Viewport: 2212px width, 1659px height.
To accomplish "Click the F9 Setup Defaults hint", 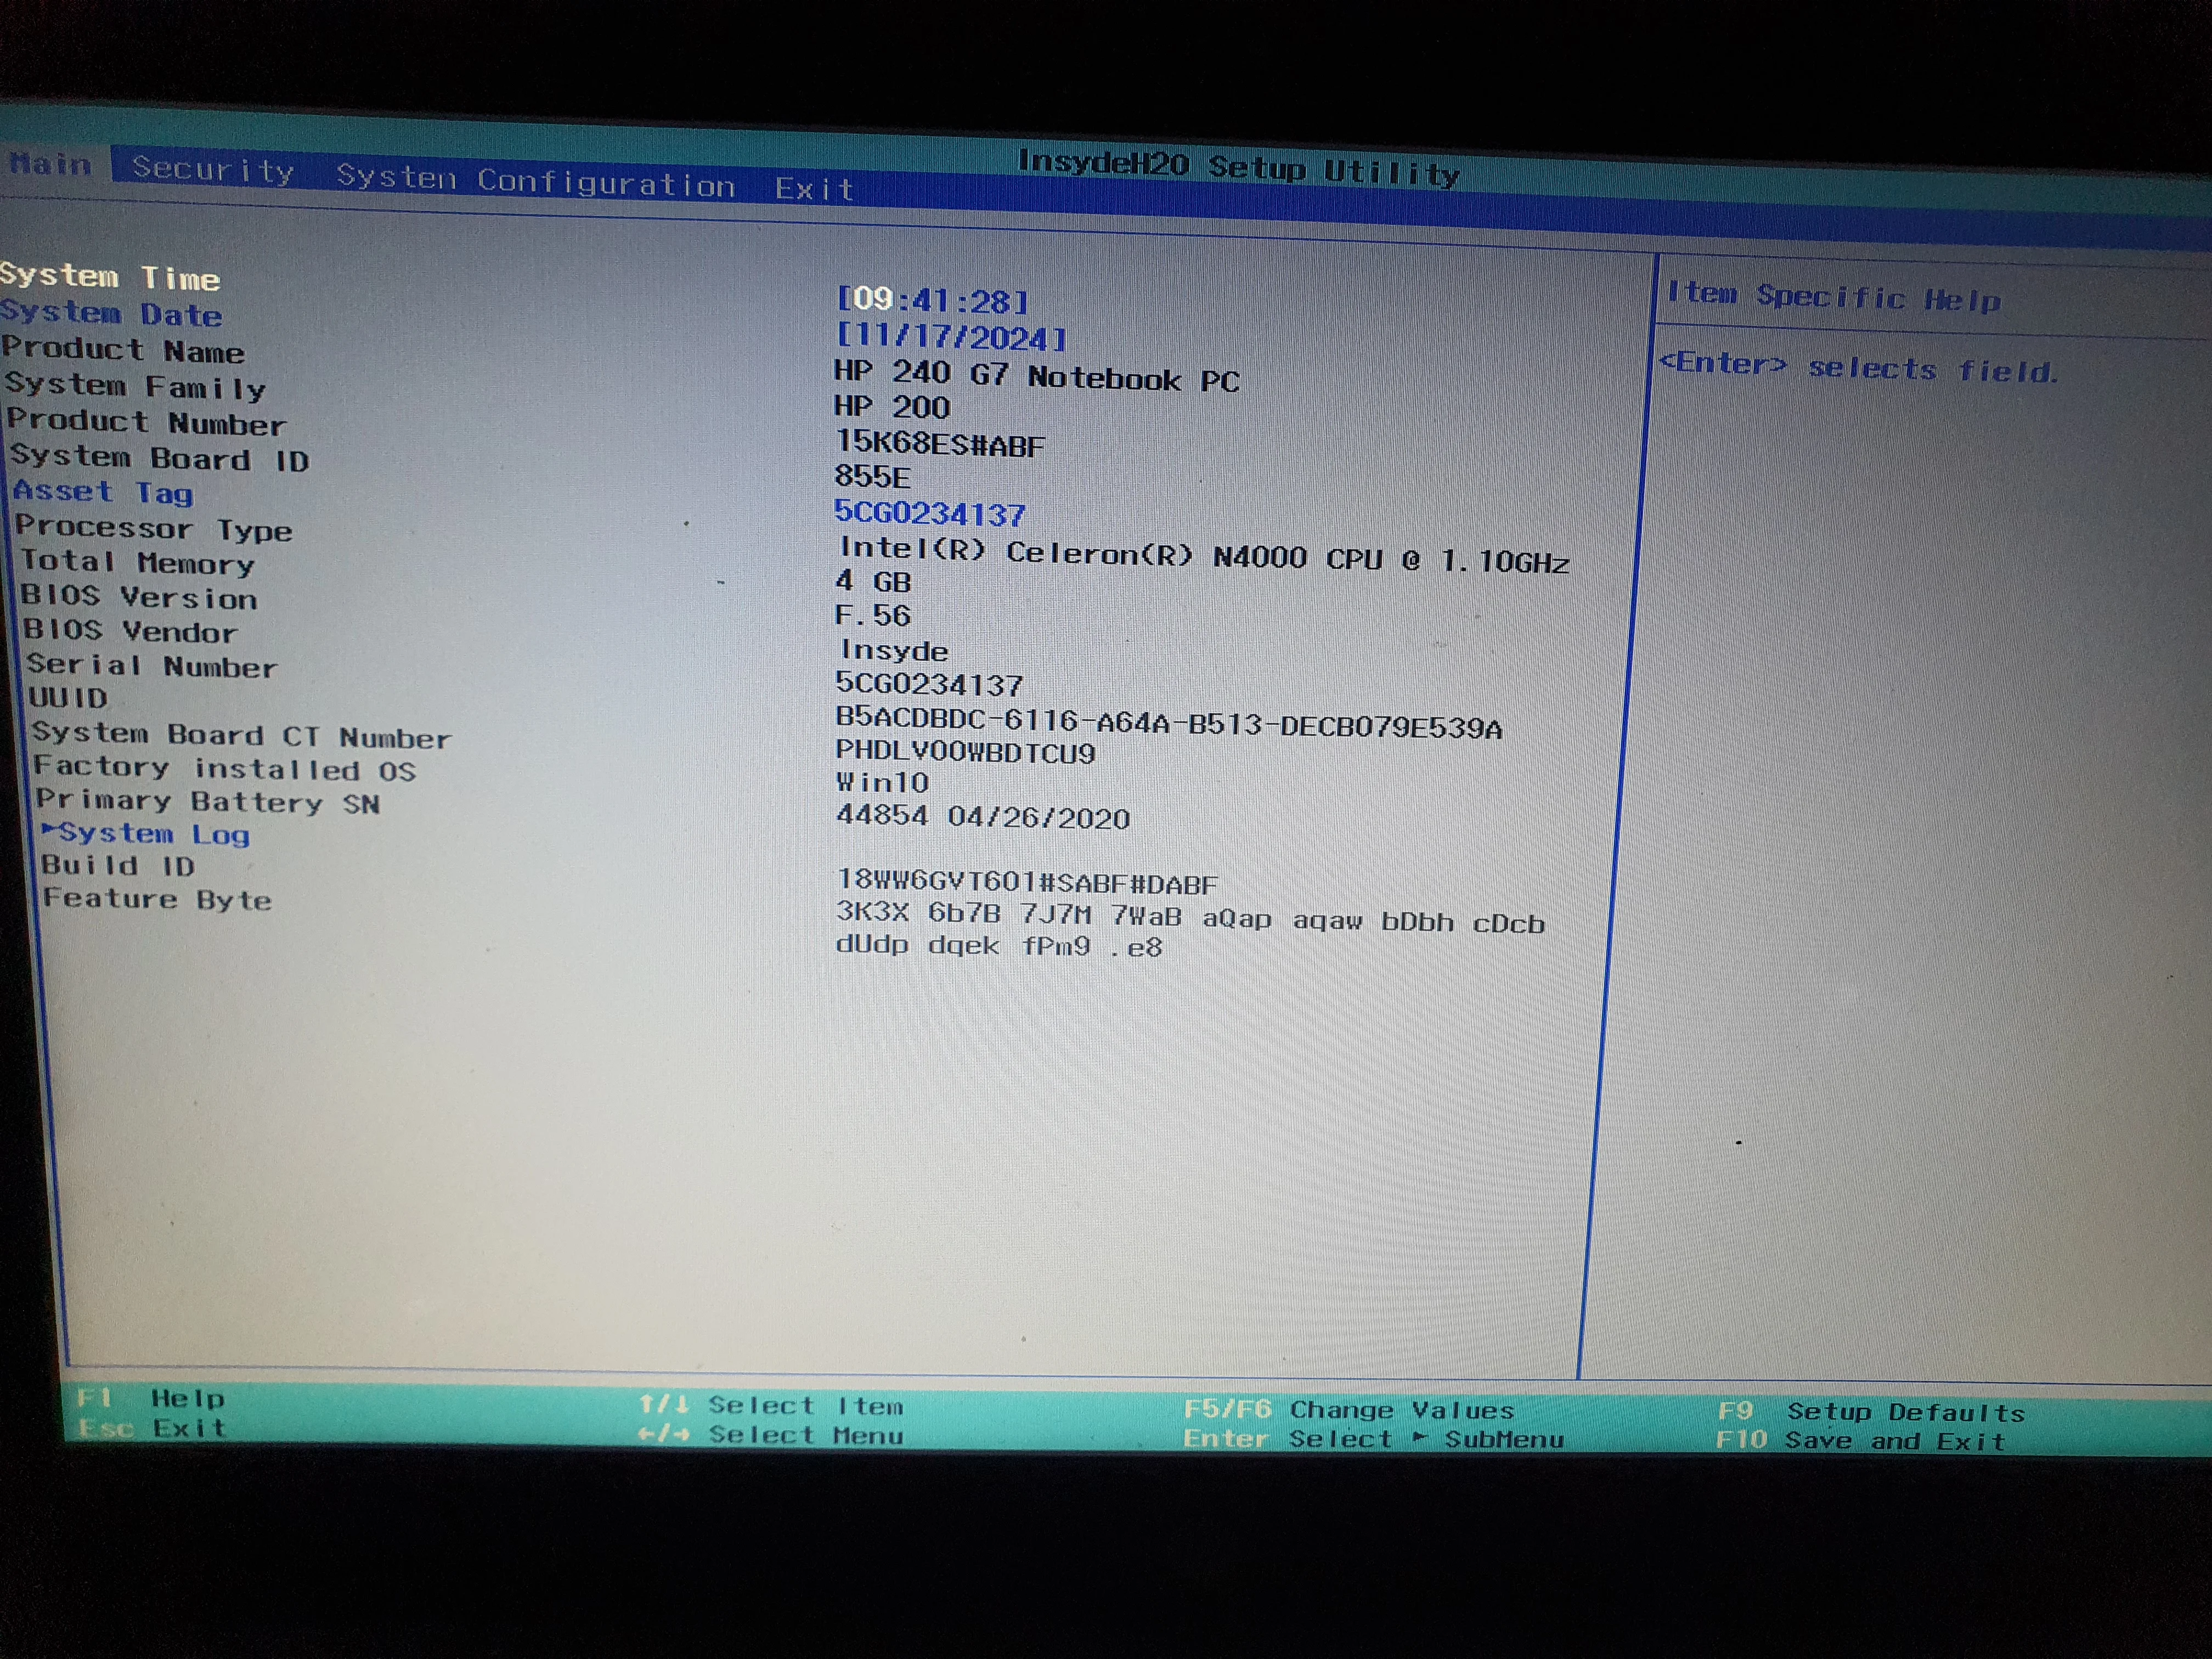I will [x=1871, y=1412].
